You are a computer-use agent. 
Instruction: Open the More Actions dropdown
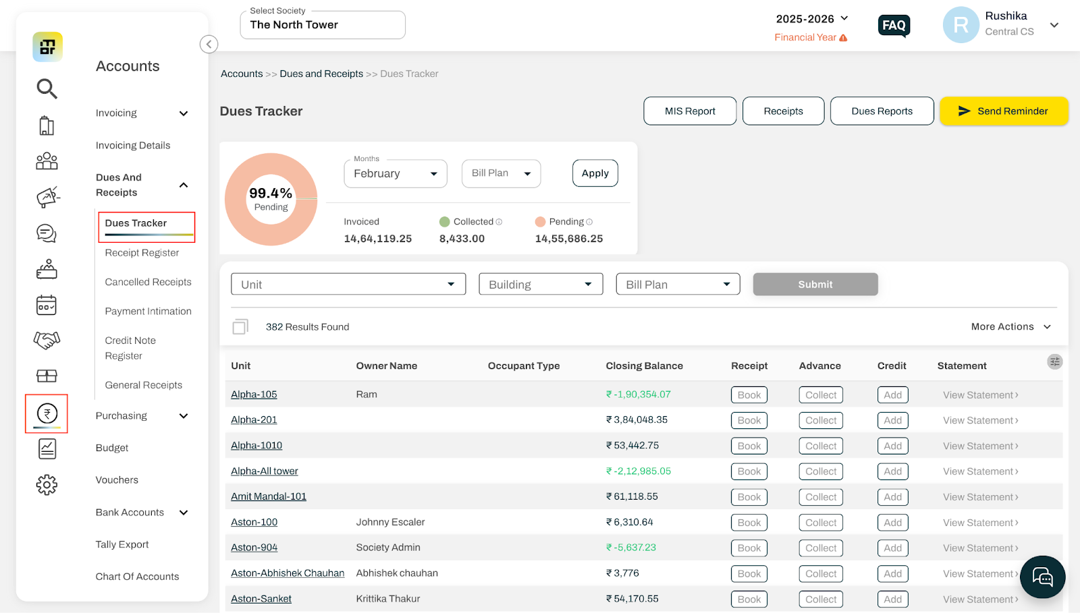[1011, 326]
